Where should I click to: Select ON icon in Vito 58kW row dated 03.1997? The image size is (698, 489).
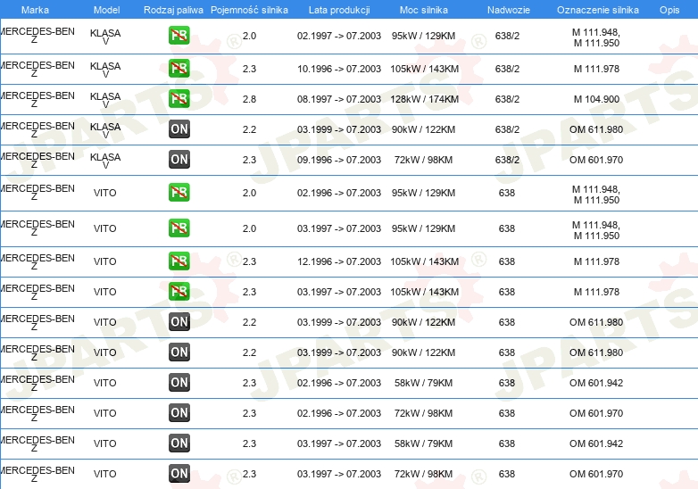click(x=179, y=443)
